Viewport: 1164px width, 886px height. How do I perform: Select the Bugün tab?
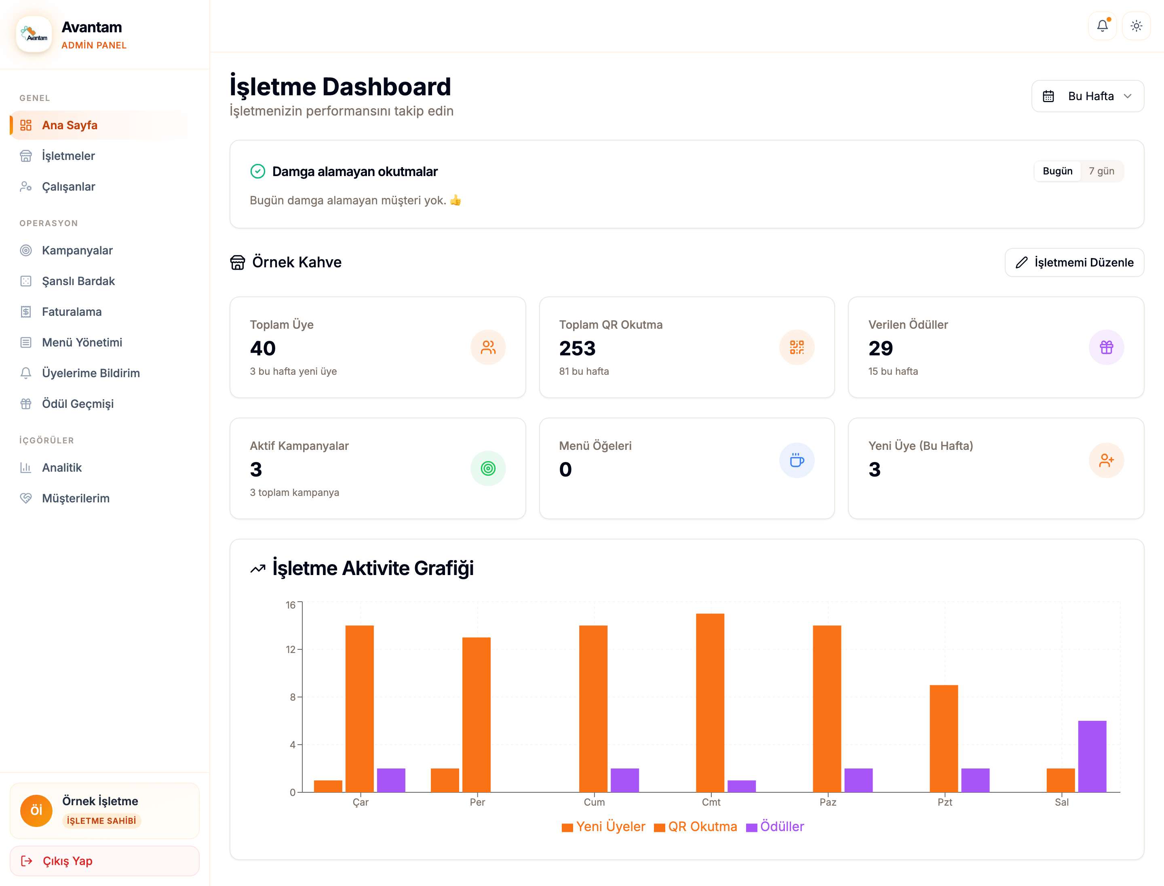tap(1057, 171)
